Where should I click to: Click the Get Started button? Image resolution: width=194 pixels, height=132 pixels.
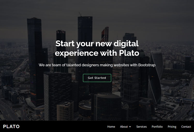[x=97, y=78]
